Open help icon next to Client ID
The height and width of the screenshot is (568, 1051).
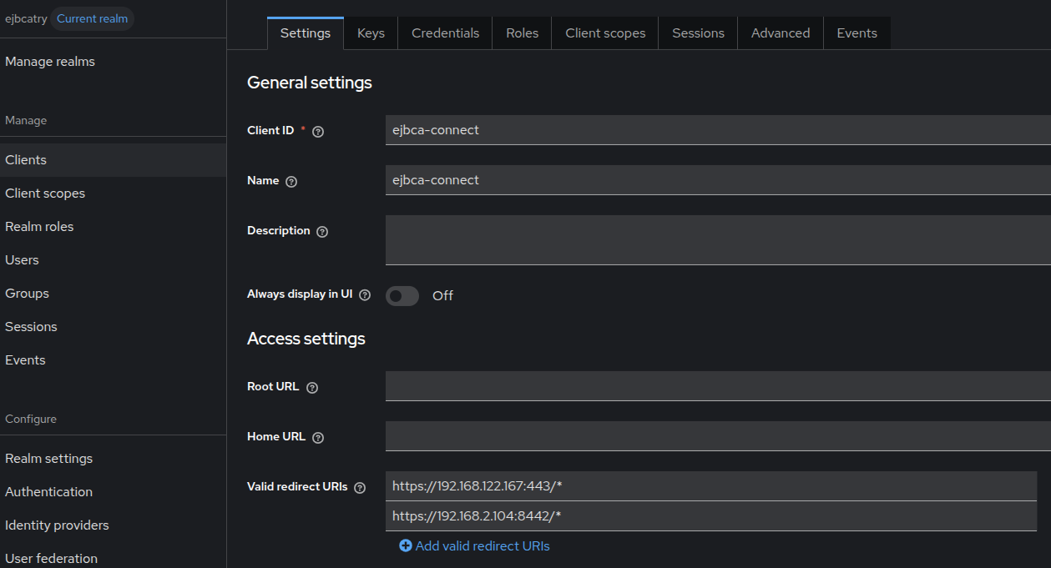point(318,131)
